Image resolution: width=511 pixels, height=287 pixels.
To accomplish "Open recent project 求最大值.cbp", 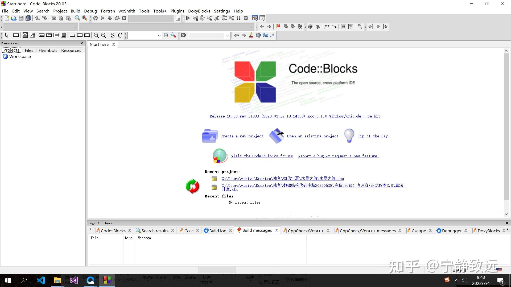I will pyautogui.click(x=283, y=179).
